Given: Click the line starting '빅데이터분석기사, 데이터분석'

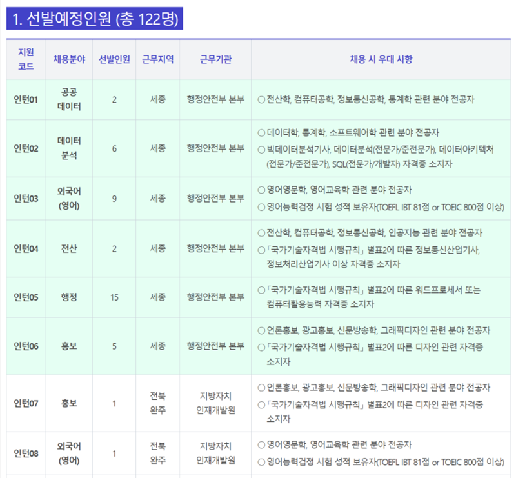Looking at the screenshot, I should (x=376, y=157).
